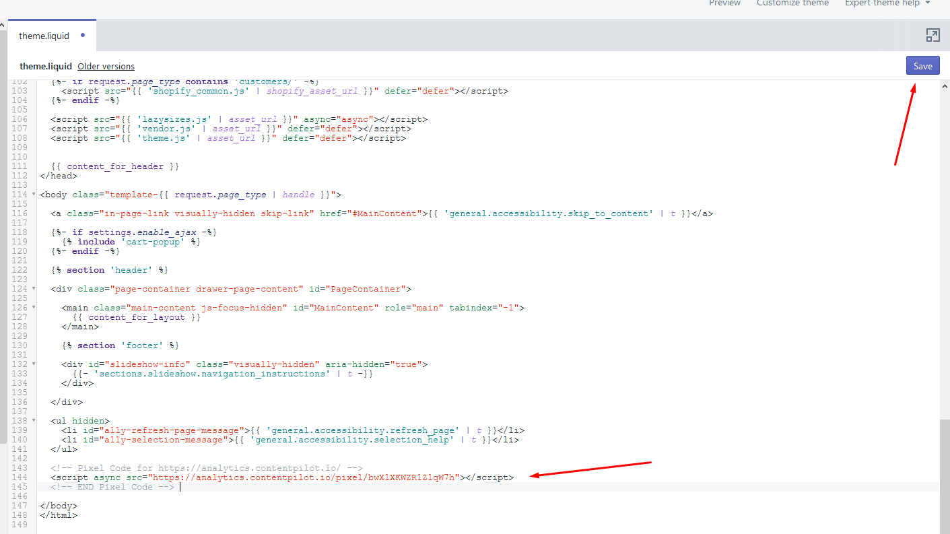Collapse the ul hidden fold on line 138
950x534 pixels.
point(34,421)
